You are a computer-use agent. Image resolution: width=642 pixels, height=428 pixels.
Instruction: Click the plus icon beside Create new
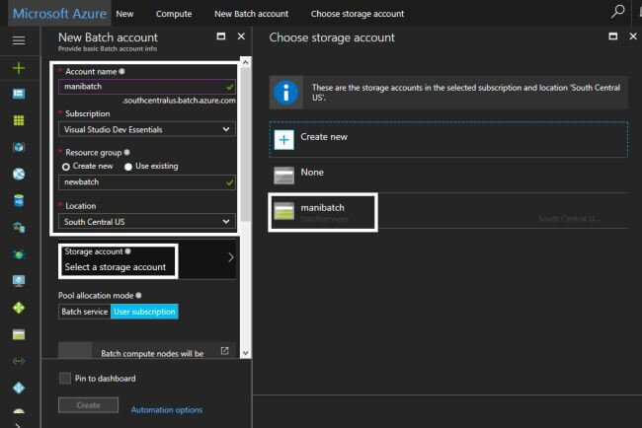(284, 140)
